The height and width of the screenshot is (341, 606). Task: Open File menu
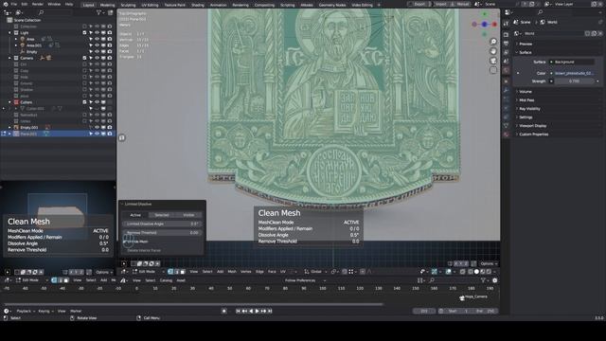(14, 4)
